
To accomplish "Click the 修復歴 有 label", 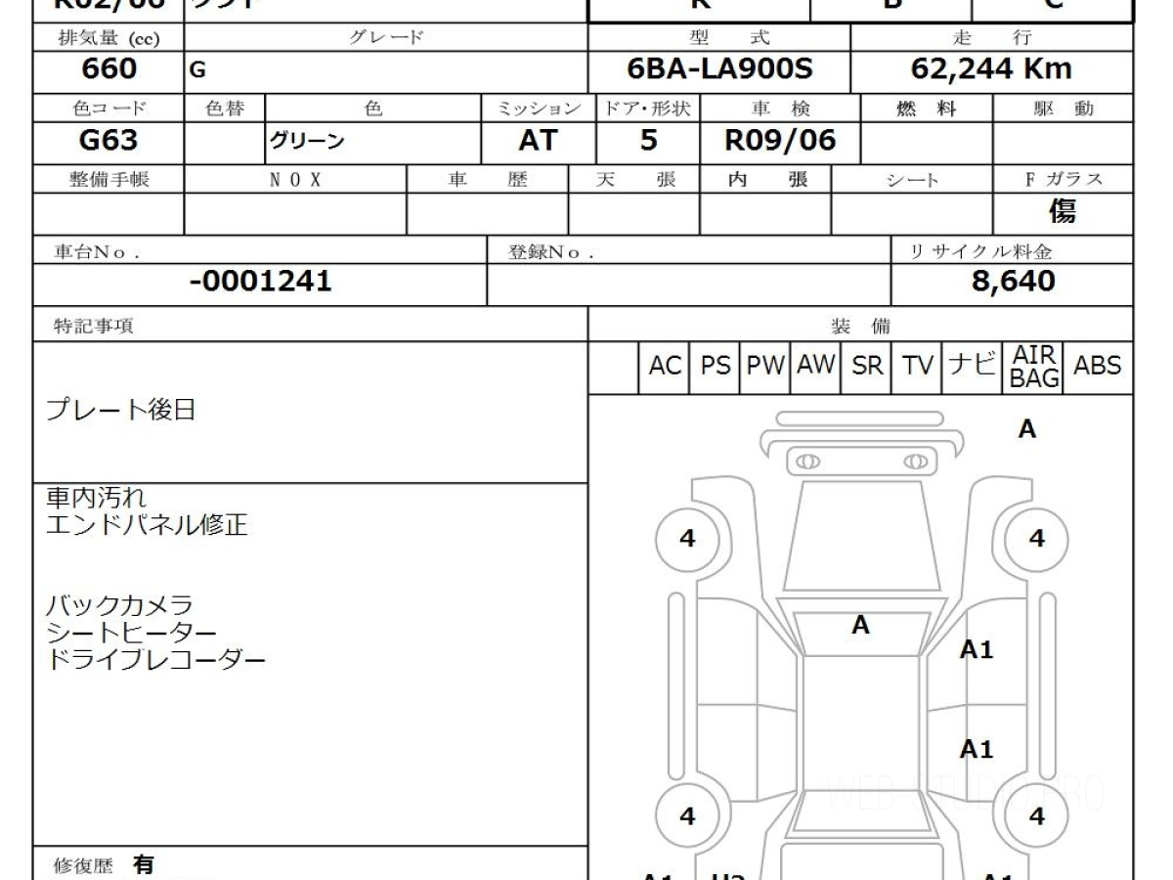I will tap(104, 864).
